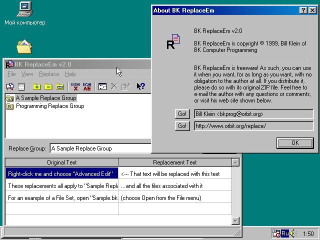
Task: Click the Replace Group name input field
Action: coord(100,148)
